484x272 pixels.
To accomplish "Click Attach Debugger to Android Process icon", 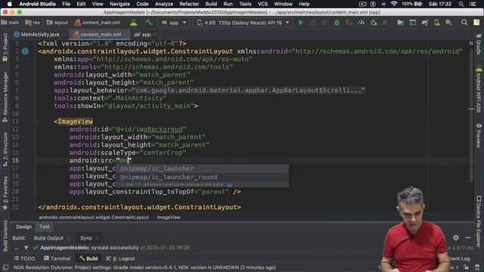I will coord(373,23).
